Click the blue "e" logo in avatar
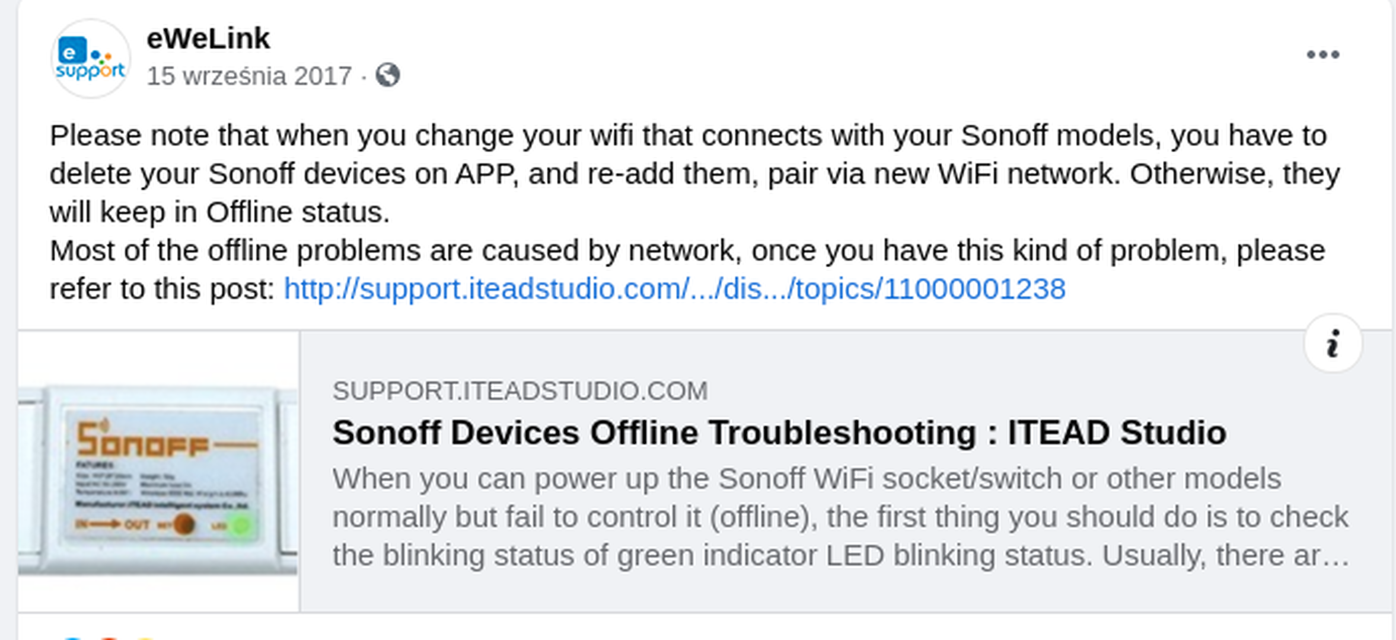The height and width of the screenshot is (640, 1396). 72,50
